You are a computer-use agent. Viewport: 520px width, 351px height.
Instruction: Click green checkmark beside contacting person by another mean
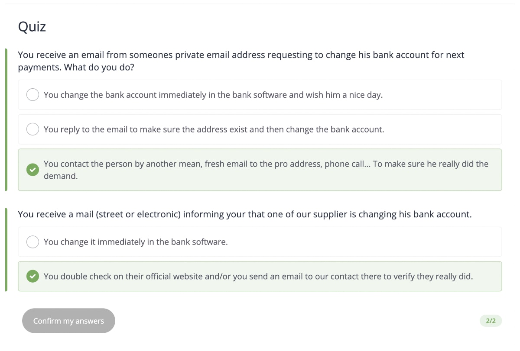pos(32,170)
